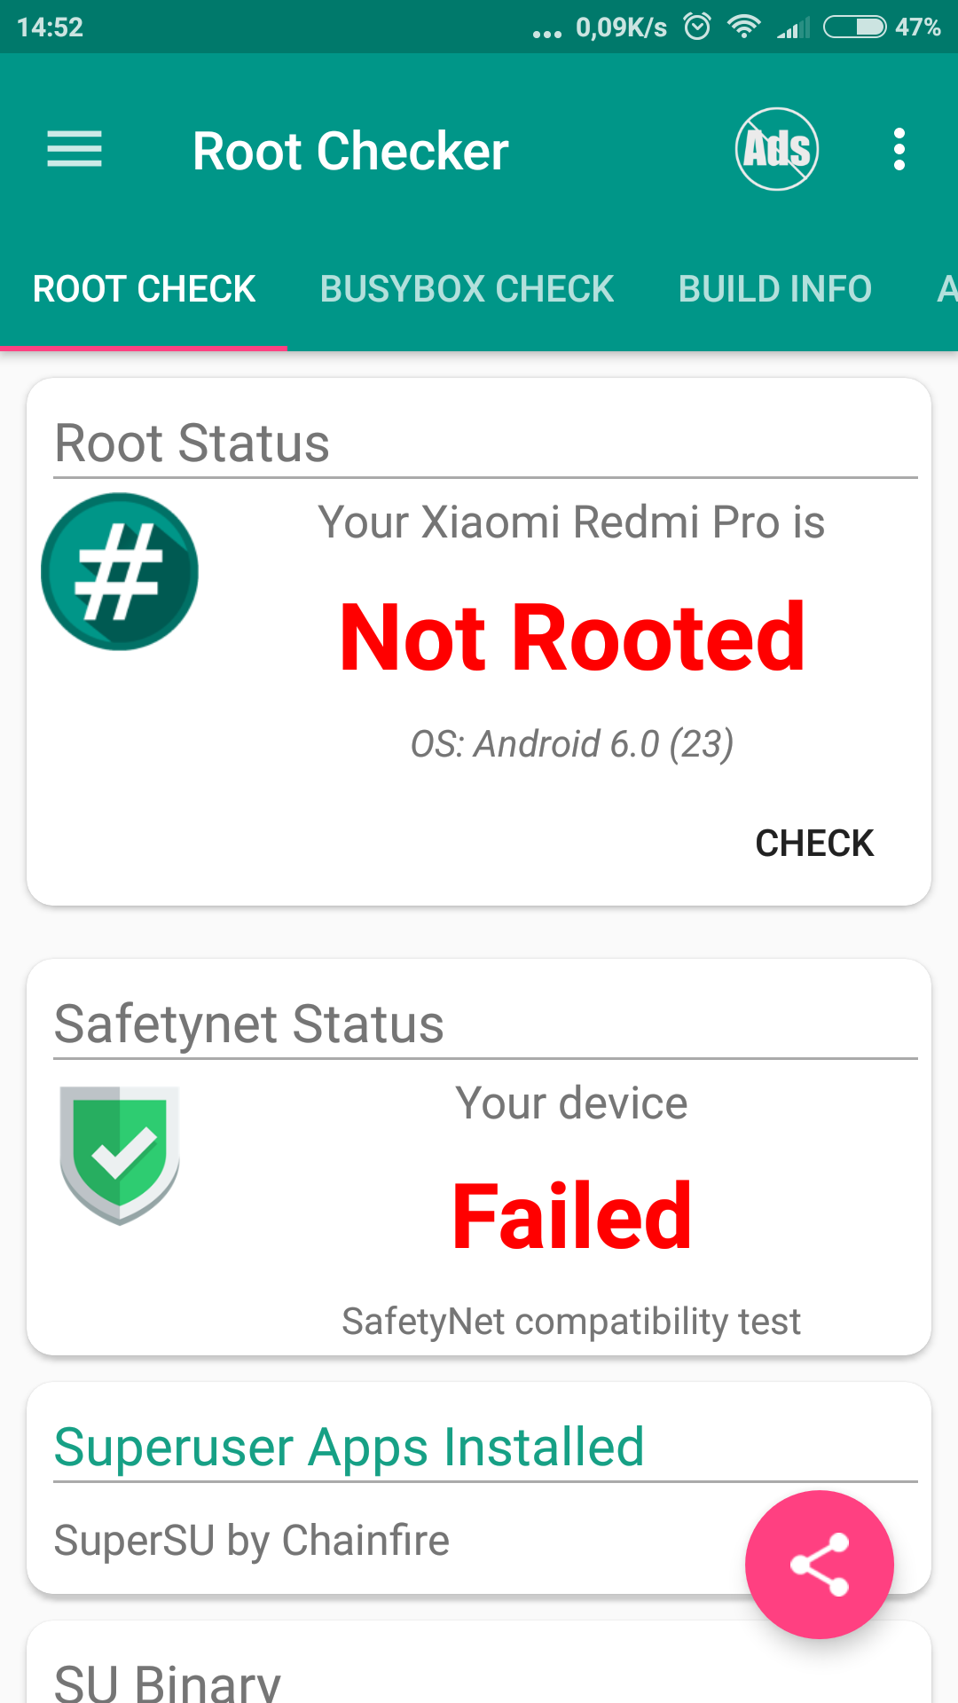Screen dimensions: 958x1703
Task: Switch to the BUILD INFO tab
Action: [x=774, y=289]
